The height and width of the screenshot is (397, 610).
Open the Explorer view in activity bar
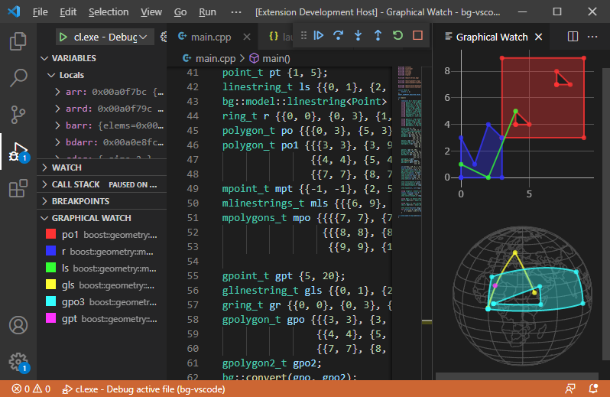click(x=18, y=41)
